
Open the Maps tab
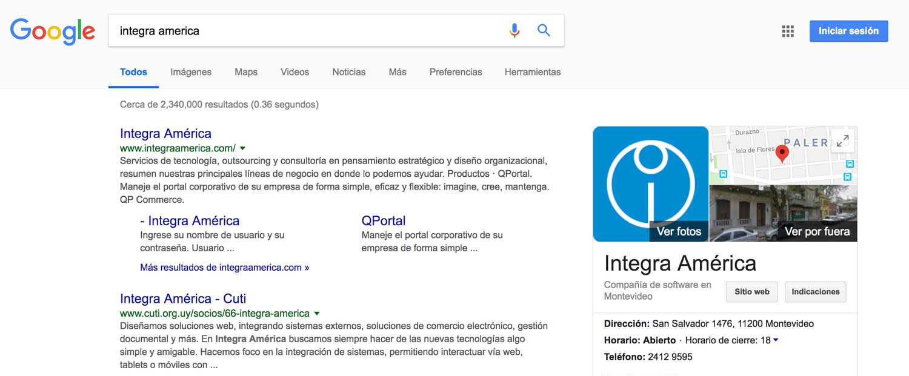pos(246,72)
